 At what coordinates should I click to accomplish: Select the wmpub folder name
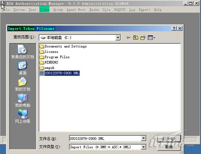pyautogui.click(x=50, y=68)
